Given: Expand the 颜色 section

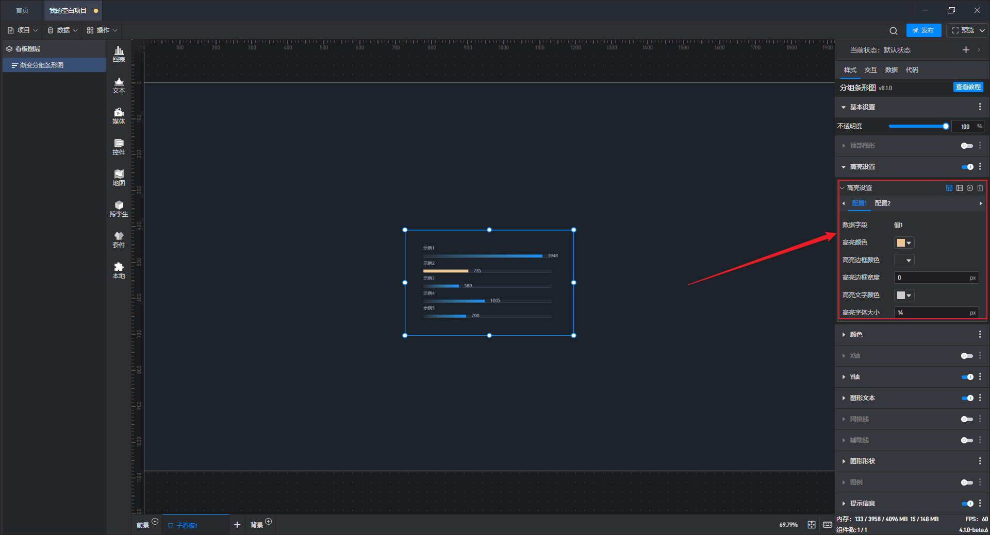Looking at the screenshot, I should [x=844, y=335].
